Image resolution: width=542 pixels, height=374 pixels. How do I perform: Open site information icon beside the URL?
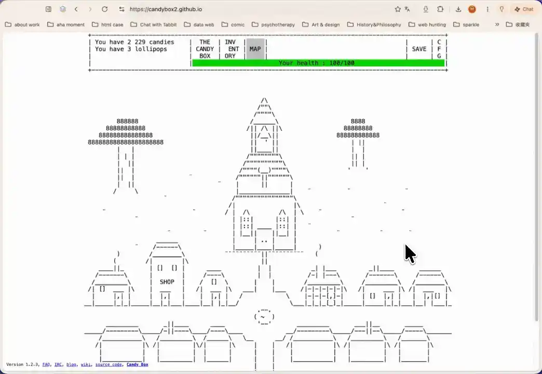click(x=121, y=9)
